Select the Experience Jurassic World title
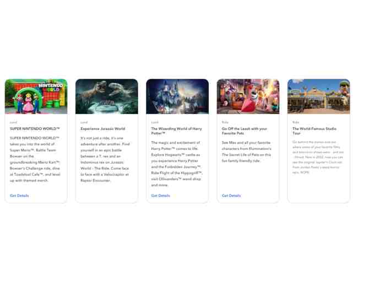370x281 pixels. pyautogui.click(x=103, y=129)
